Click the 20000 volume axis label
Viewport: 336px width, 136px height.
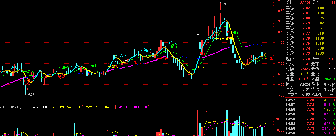click(279, 119)
